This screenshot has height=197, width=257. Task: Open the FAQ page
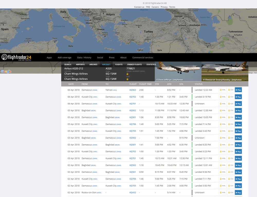pos(148,7)
